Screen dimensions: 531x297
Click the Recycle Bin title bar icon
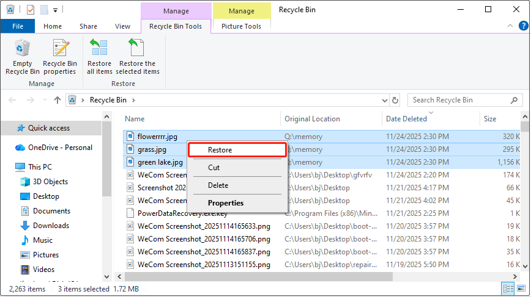pyautogui.click(x=10, y=9)
